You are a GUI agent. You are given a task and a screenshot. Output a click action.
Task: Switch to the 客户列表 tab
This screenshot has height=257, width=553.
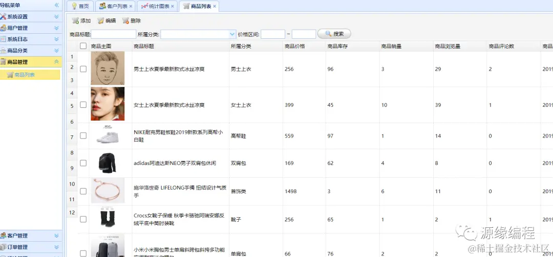pos(115,6)
